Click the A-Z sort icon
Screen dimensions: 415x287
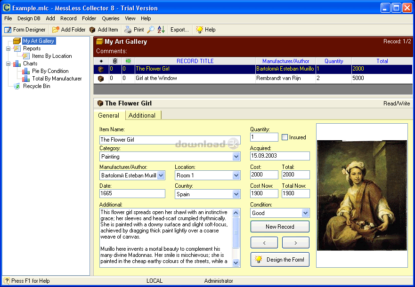[x=161, y=30]
